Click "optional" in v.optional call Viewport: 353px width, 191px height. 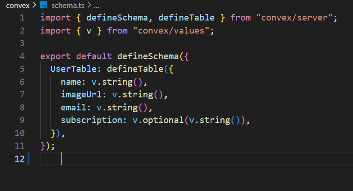pyautogui.click(x=163, y=120)
